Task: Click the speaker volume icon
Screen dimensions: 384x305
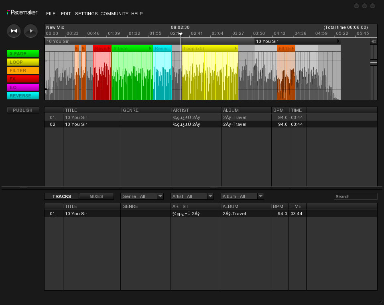Action: 374,41
